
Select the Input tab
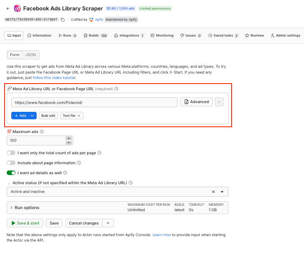coord(14,36)
